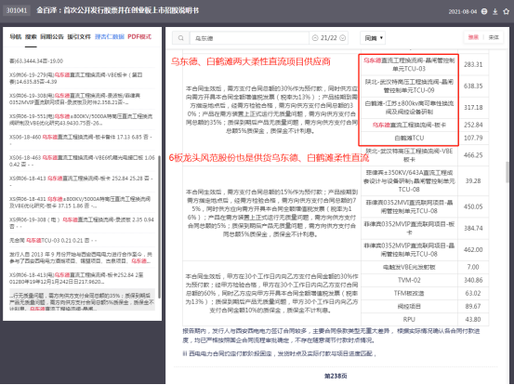Image resolution: width=514 pixels, height=385 pixels.
Task: Open result XS供06-19-551 ±800KV/5000A
Action: (82, 120)
